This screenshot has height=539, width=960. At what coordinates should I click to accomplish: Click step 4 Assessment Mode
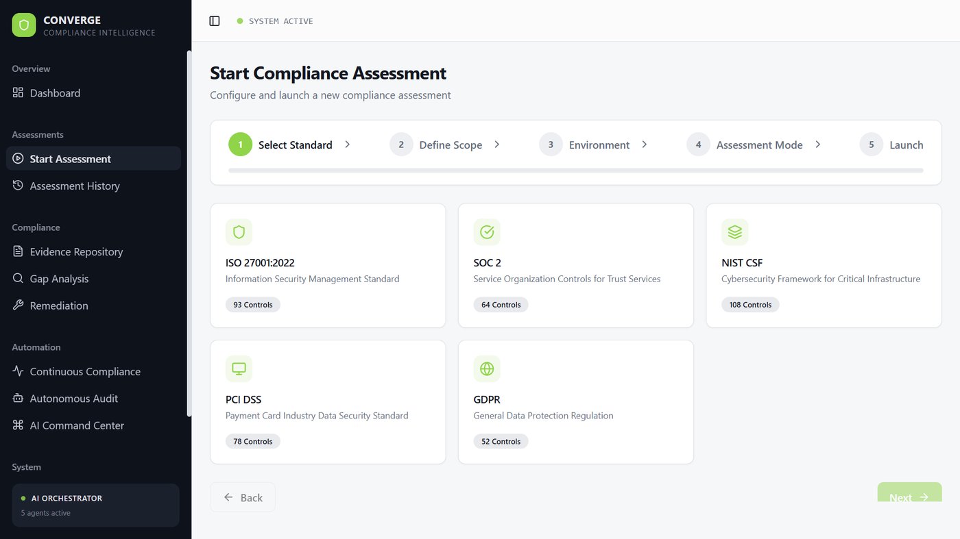pos(745,145)
